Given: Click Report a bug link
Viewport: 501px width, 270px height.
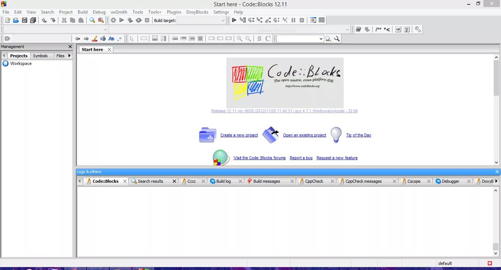Looking at the screenshot, I should click(301, 158).
